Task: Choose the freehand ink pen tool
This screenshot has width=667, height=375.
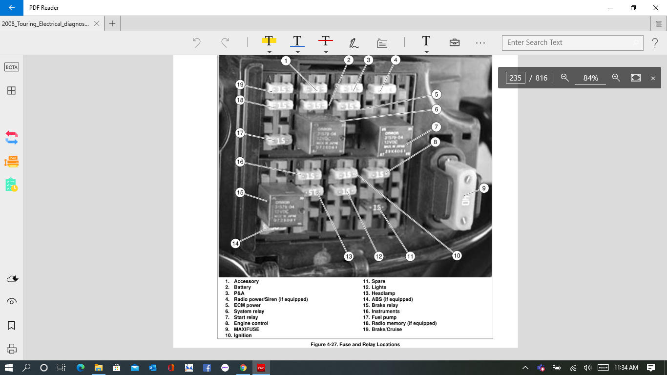Action: [354, 43]
